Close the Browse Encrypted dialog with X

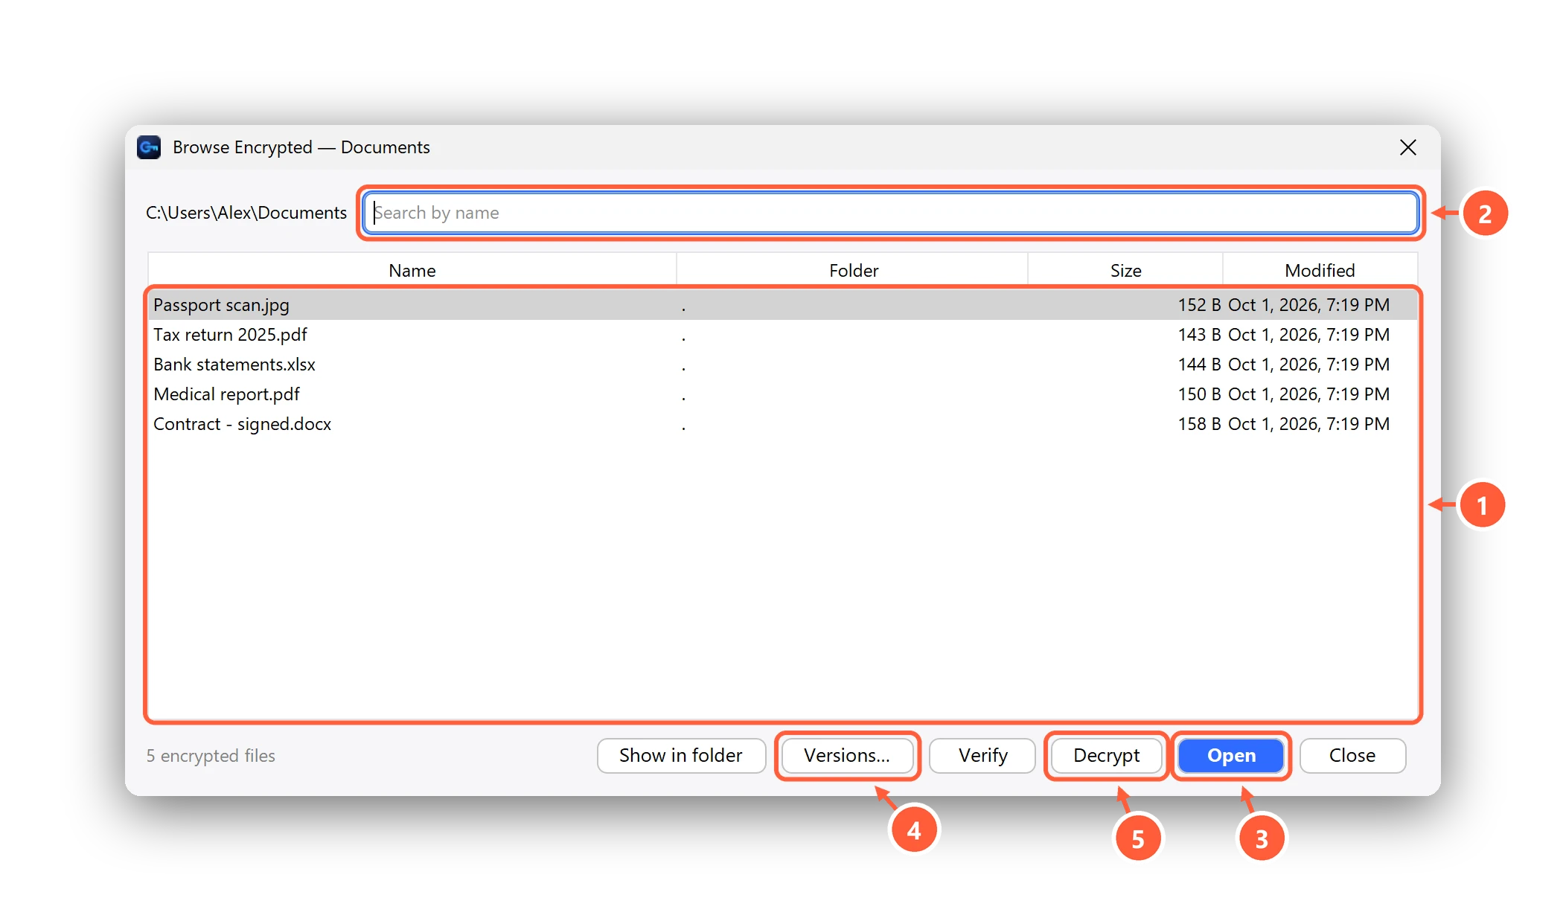pyautogui.click(x=1407, y=147)
